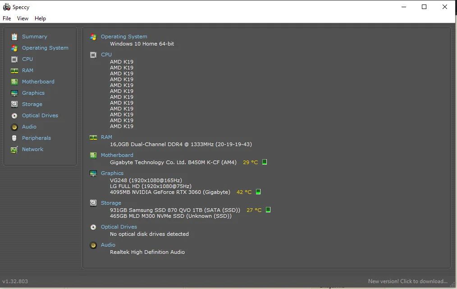The image size is (457, 289).
Task: Click the Storage heading link in summary
Action: [x=111, y=203]
